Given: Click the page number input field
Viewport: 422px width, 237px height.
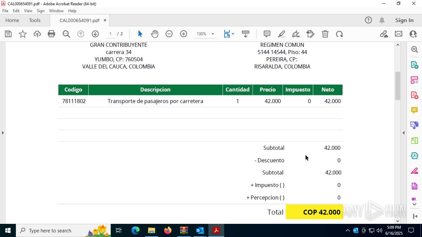Looking at the screenshot, I should pos(110,34).
